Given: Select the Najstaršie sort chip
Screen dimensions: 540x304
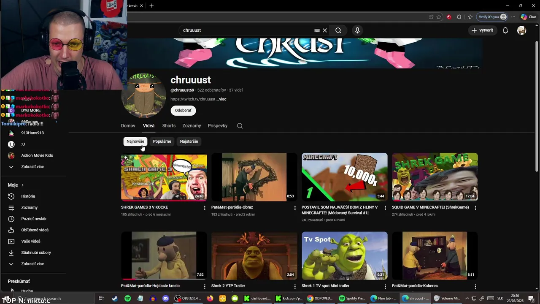Looking at the screenshot, I should click(x=189, y=141).
